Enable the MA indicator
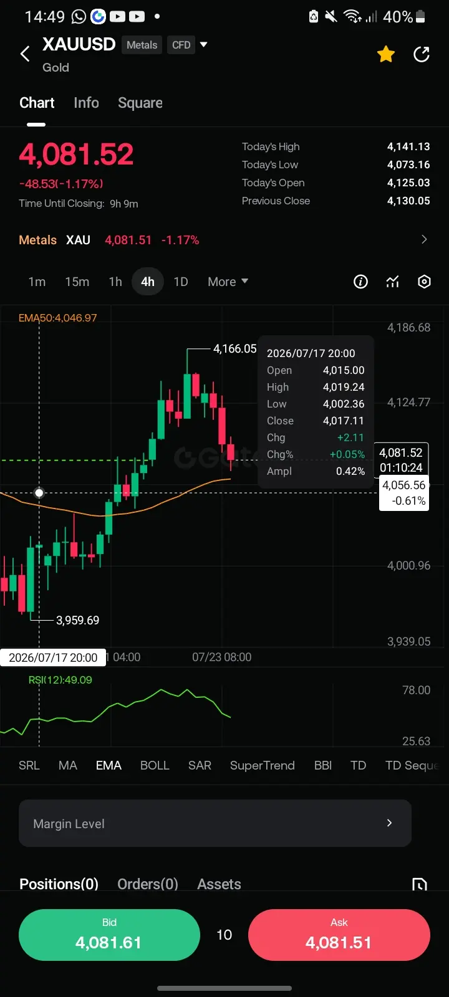Viewport: 449px width, 997px height. (x=68, y=765)
